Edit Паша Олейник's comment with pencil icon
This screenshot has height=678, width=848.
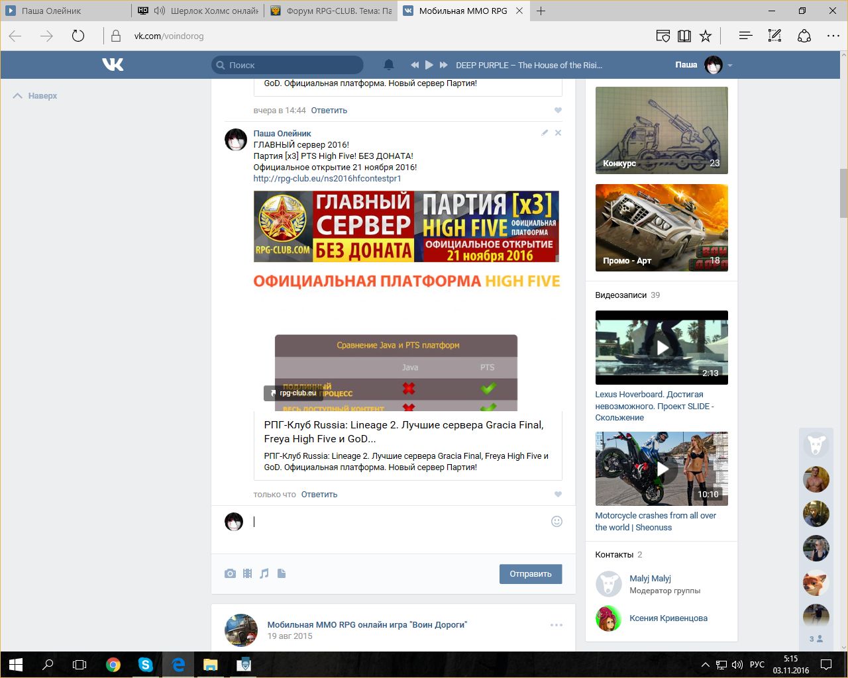545,133
